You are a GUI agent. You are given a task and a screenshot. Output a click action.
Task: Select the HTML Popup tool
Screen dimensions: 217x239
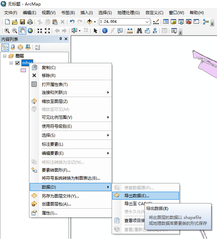(120, 31)
